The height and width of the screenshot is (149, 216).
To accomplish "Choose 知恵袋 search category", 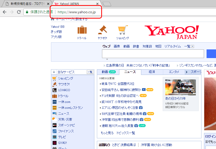I will point(147,46).
